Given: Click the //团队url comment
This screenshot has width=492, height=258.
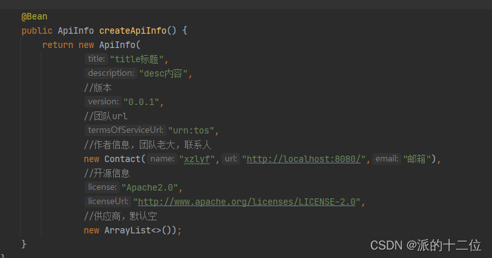Looking at the screenshot, I should [x=106, y=116].
